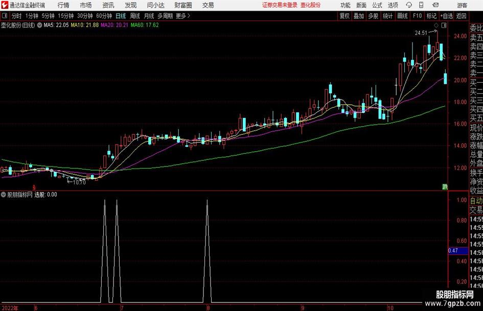Switch to 15分钟 period tab
The image size is (483, 311).
(x=66, y=16)
